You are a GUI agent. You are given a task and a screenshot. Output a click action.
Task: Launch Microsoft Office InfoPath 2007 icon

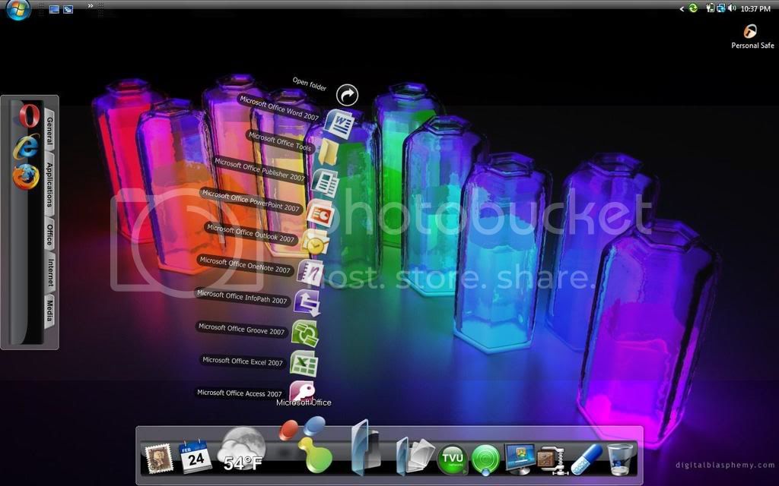(307, 302)
